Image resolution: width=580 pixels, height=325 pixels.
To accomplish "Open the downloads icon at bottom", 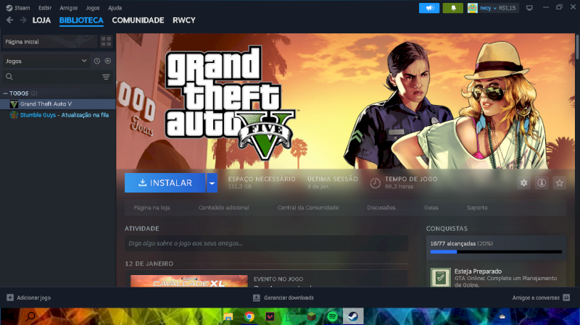I will (257, 297).
